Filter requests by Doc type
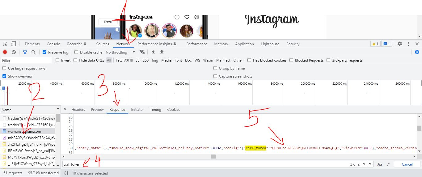 [x=188, y=60]
